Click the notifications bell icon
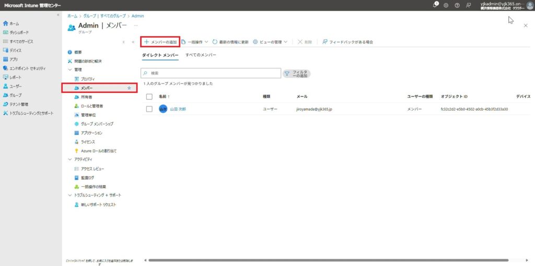This screenshot has width=535, height=266. point(435,5)
